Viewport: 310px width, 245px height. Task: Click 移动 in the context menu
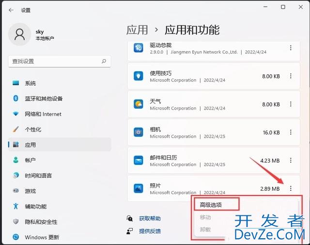coord(205,217)
